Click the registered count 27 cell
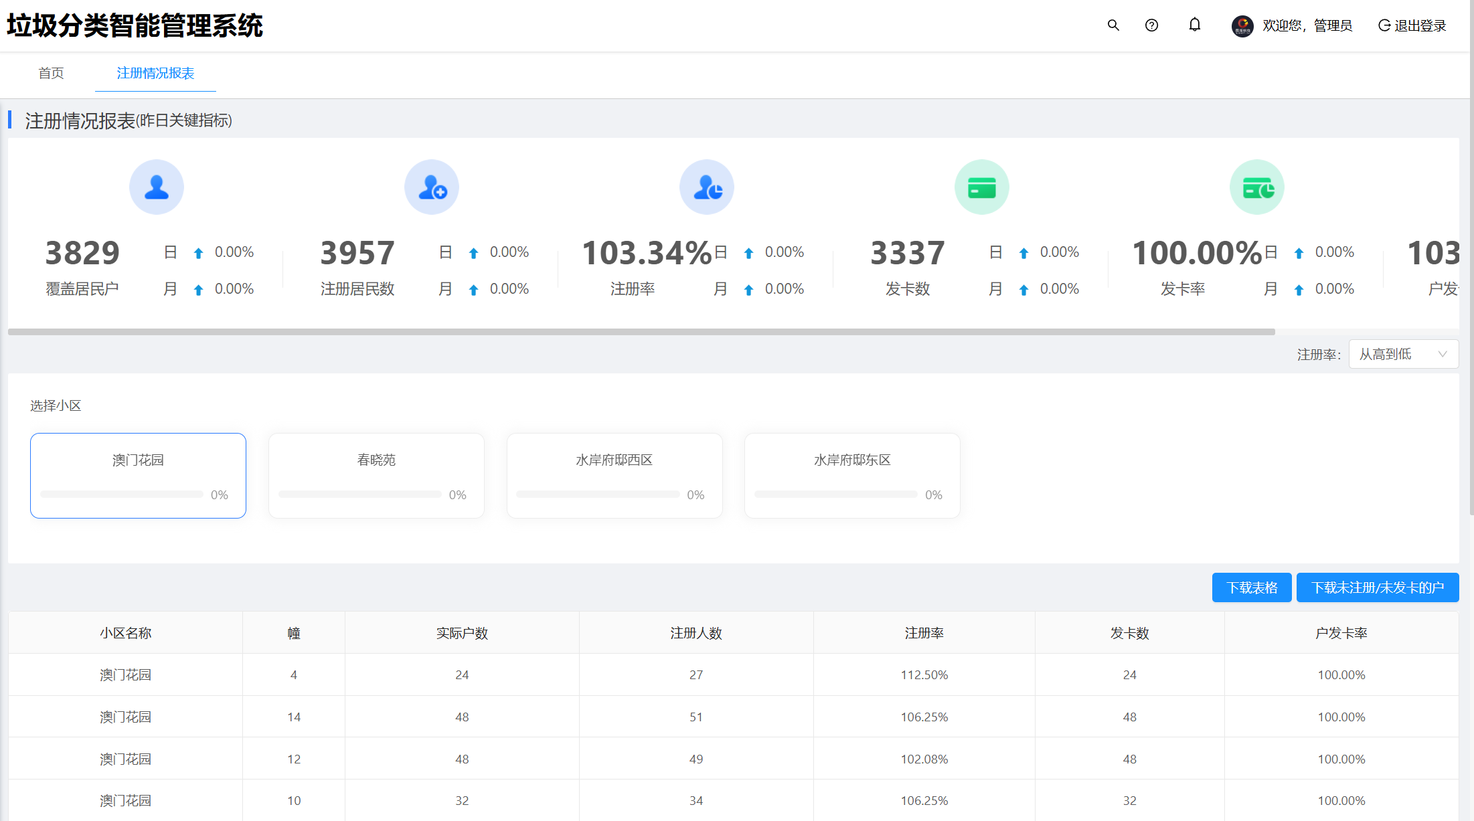The width and height of the screenshot is (1474, 821). (x=696, y=675)
